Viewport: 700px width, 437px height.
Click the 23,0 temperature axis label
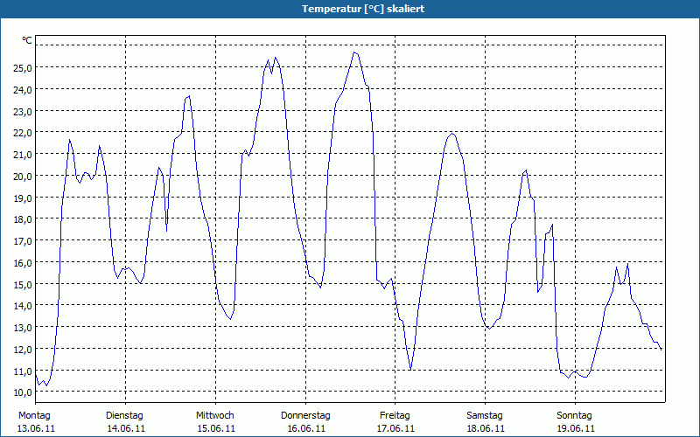[21, 112]
